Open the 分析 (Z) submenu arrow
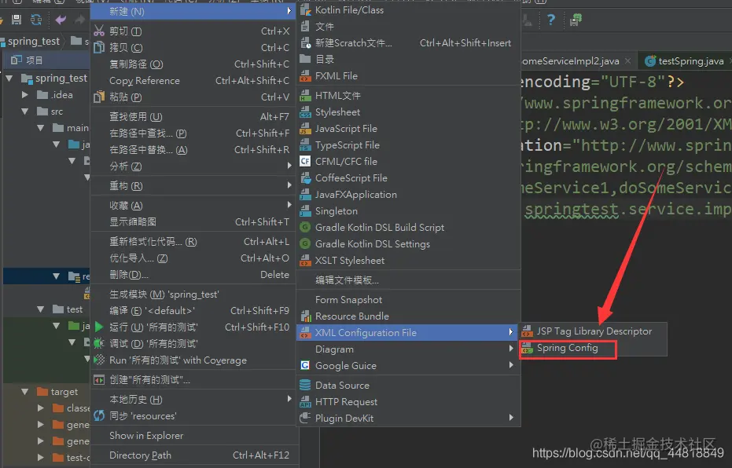This screenshot has width=732, height=468. pyautogui.click(x=289, y=166)
